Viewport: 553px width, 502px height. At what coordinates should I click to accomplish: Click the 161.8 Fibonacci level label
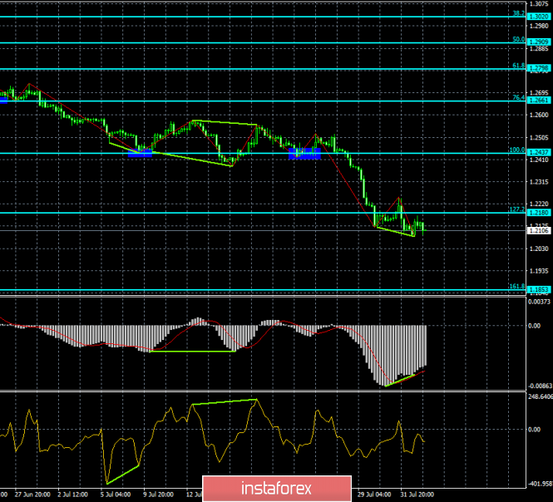point(517,286)
